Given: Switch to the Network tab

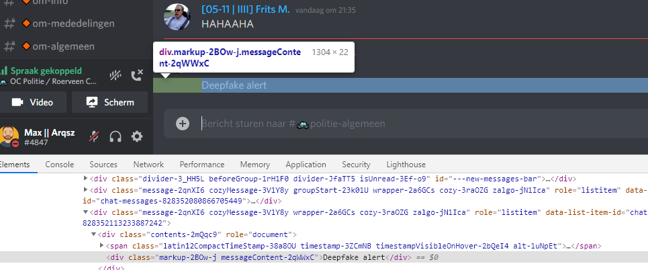Looking at the screenshot, I should (x=148, y=165).
